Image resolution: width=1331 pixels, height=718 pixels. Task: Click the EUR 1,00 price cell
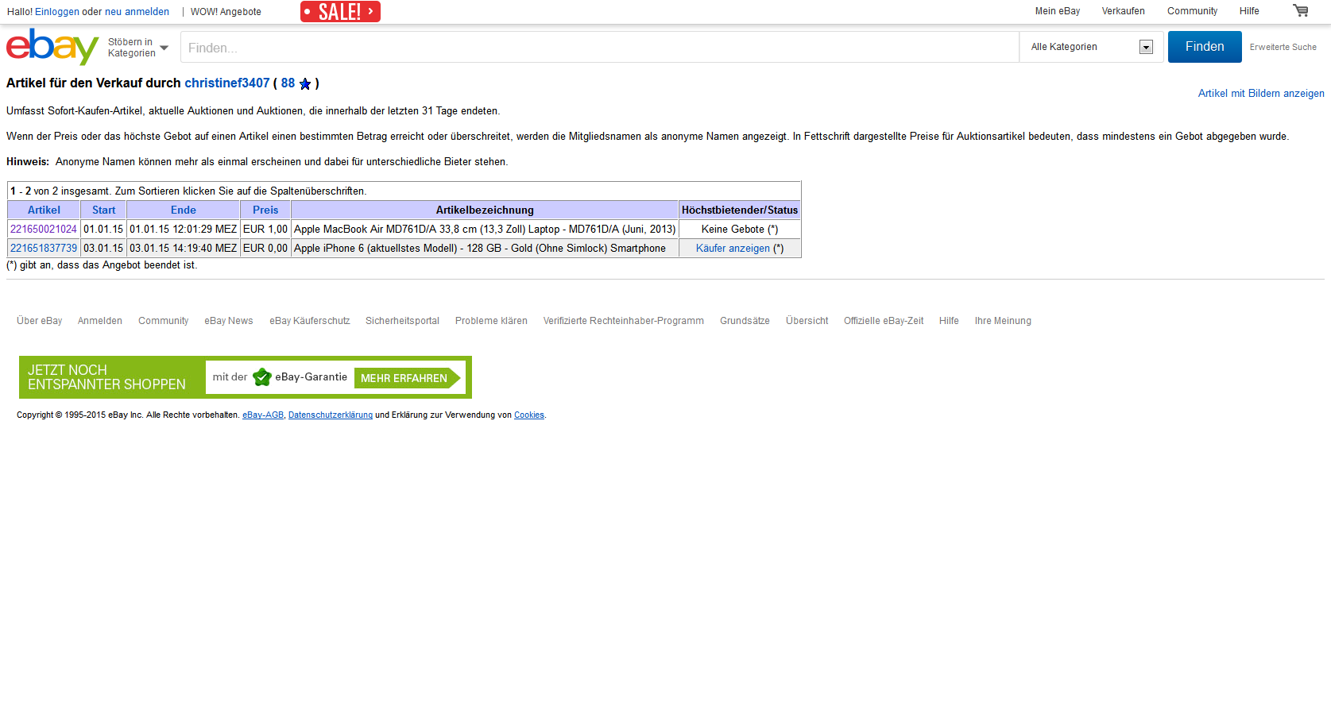[265, 229]
